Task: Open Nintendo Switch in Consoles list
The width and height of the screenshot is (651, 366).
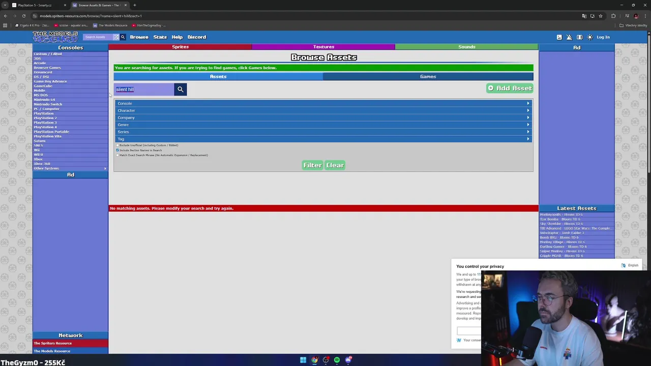Action: (48, 104)
